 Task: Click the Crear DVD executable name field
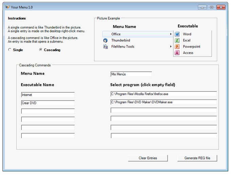coord(48,103)
